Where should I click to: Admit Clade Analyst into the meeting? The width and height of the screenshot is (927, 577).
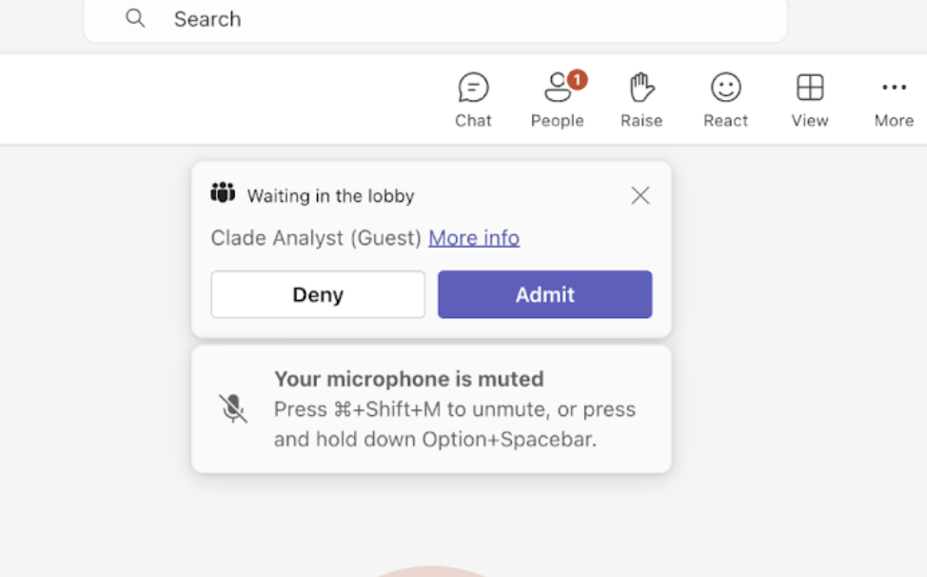[x=544, y=295]
